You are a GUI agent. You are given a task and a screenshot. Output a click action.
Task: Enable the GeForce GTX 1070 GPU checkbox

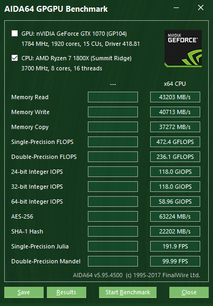[14, 34]
